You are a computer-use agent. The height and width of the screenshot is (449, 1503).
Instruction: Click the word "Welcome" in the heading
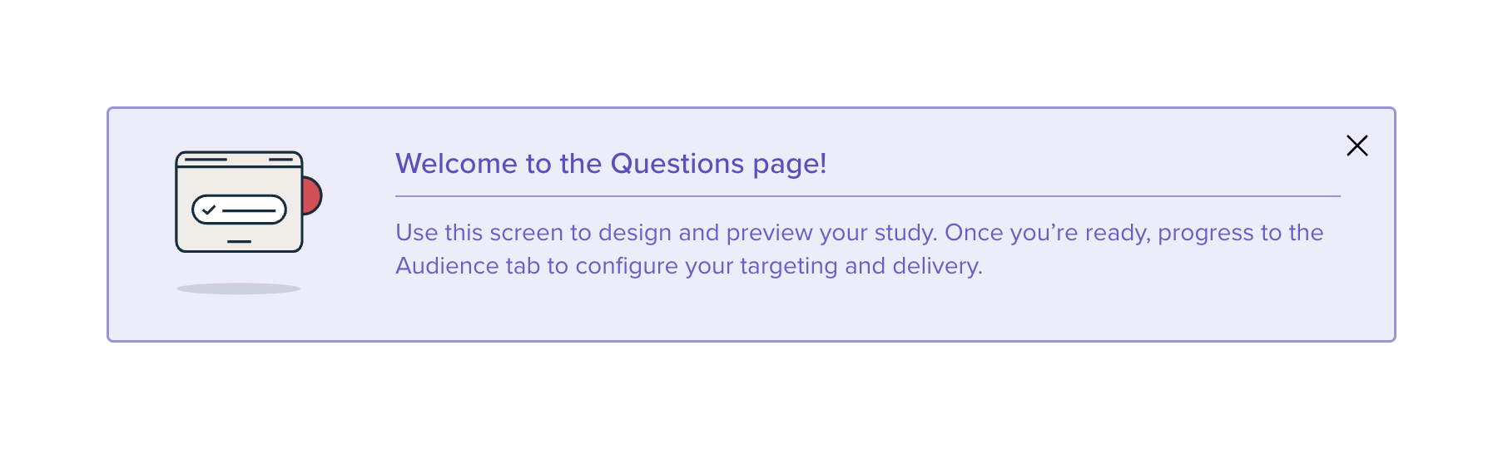pyautogui.click(x=456, y=164)
